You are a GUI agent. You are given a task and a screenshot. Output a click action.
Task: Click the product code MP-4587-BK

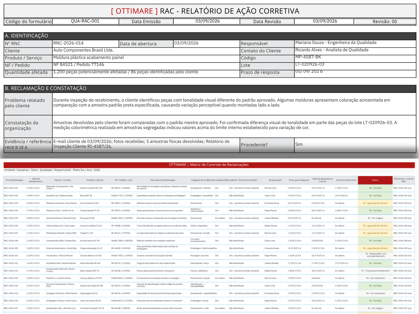click(308, 57)
